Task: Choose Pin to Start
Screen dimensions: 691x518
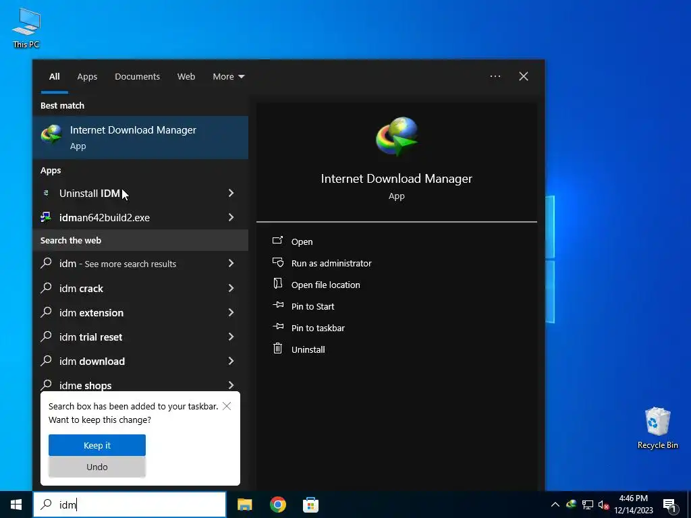Action: pyautogui.click(x=313, y=306)
